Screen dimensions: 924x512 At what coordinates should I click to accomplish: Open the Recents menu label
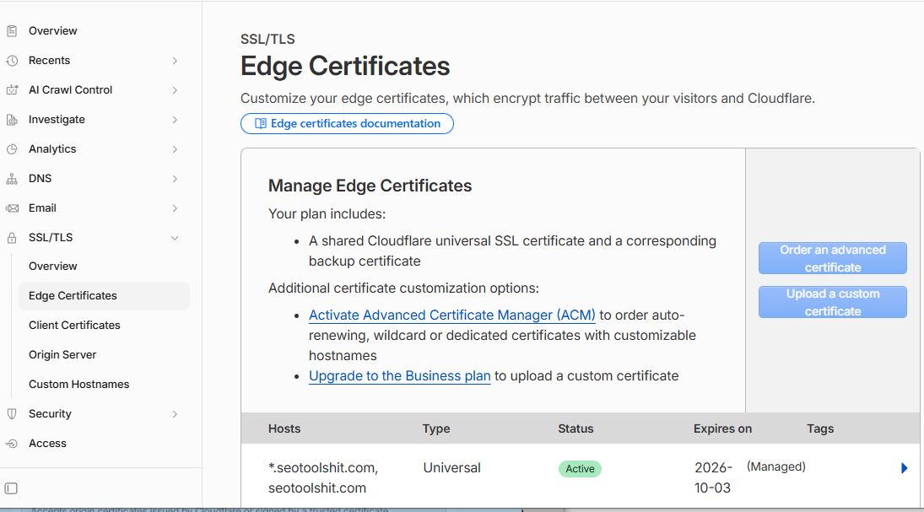coord(49,60)
